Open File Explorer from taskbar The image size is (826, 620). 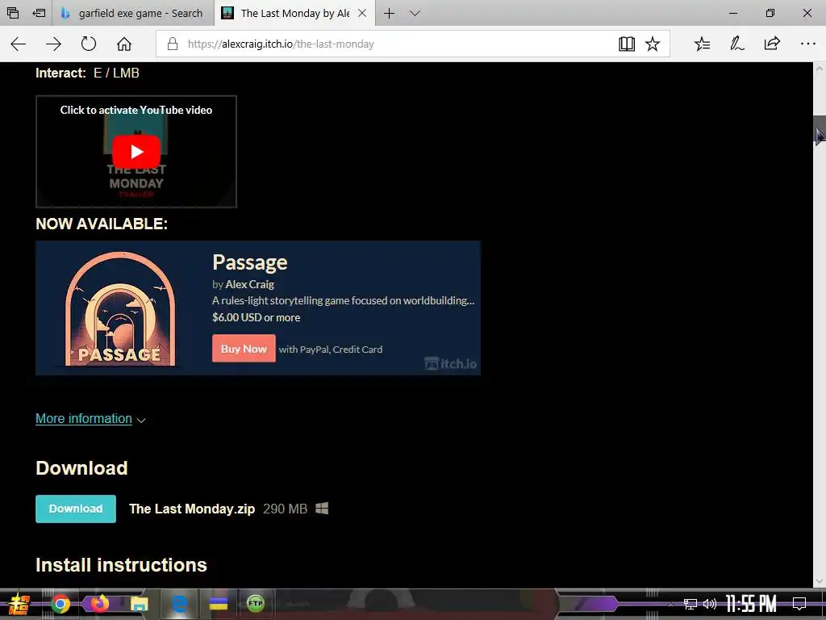tap(139, 604)
